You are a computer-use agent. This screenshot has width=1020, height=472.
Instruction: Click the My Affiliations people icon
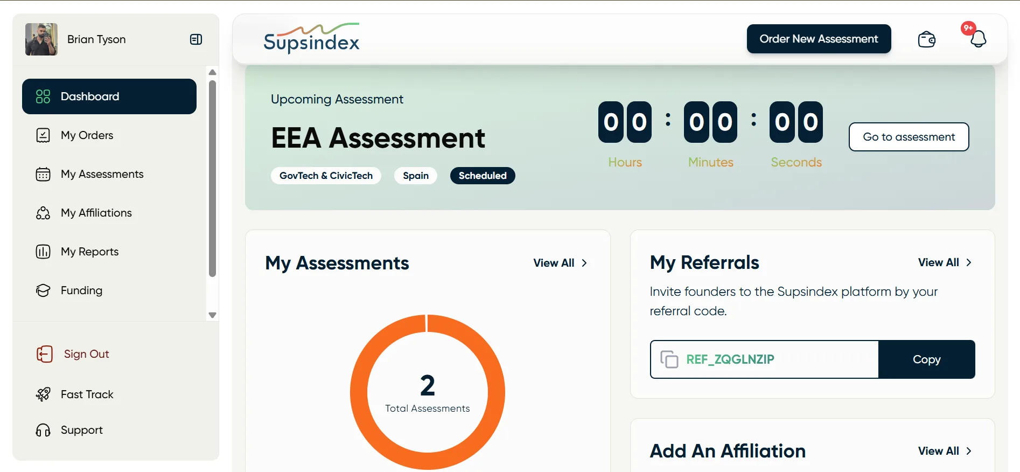pyautogui.click(x=43, y=213)
